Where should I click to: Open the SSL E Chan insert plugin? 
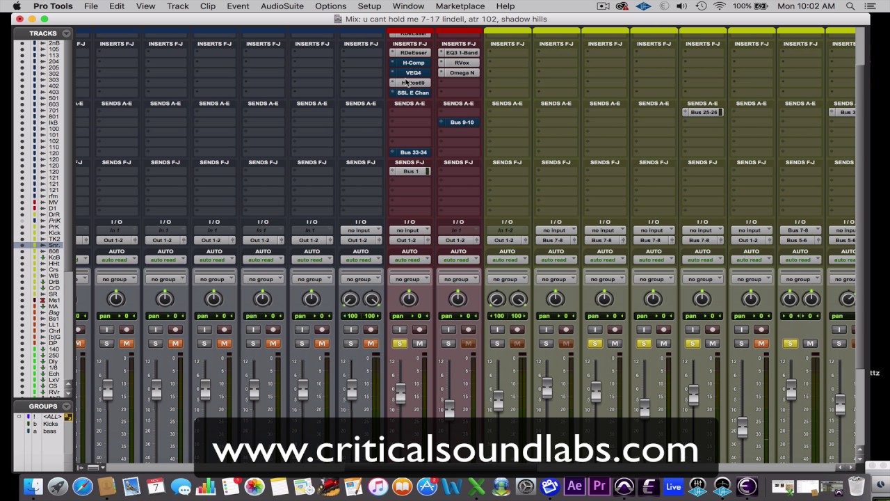pyautogui.click(x=413, y=93)
